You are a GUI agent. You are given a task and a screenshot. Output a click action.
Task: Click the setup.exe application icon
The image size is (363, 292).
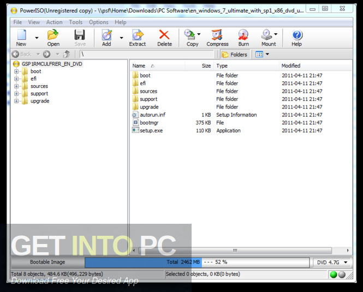pos(135,130)
